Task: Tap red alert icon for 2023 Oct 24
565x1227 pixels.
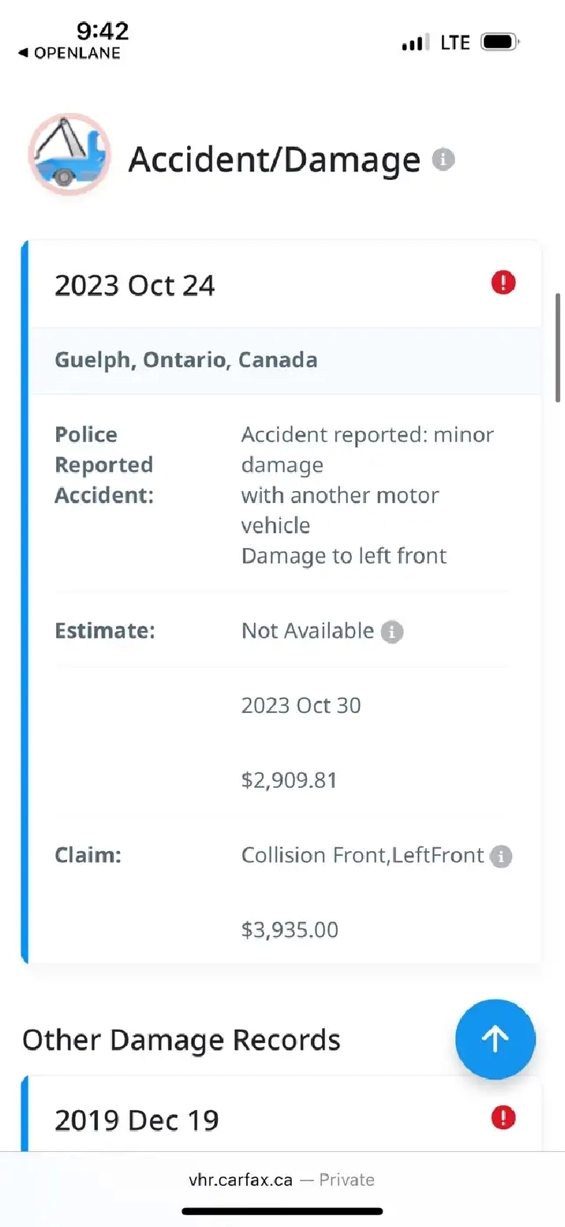Action: (x=503, y=283)
